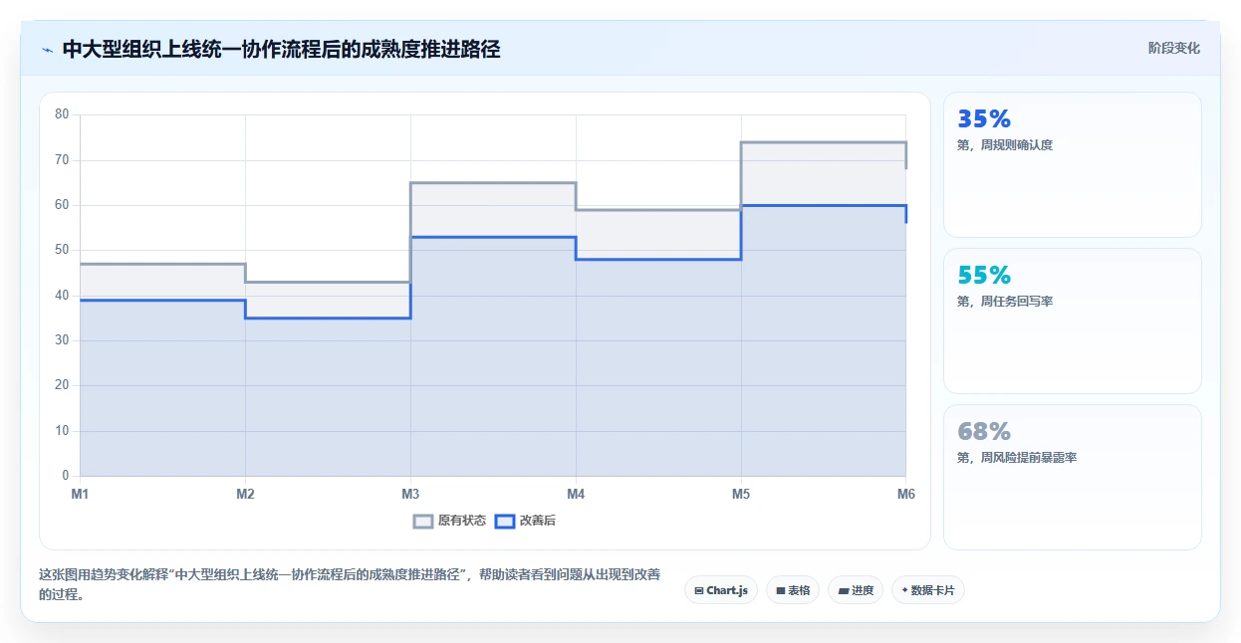Click the M2 axis label
Screen dimensions: 1241x643
[245, 494]
